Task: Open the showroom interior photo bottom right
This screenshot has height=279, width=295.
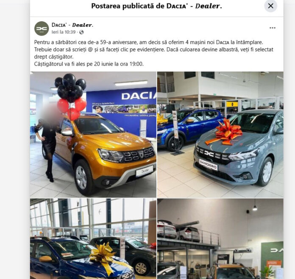Action: point(220,239)
